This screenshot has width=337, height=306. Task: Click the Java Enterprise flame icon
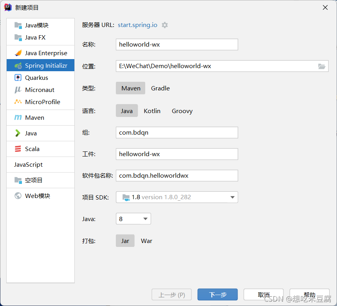point(18,53)
